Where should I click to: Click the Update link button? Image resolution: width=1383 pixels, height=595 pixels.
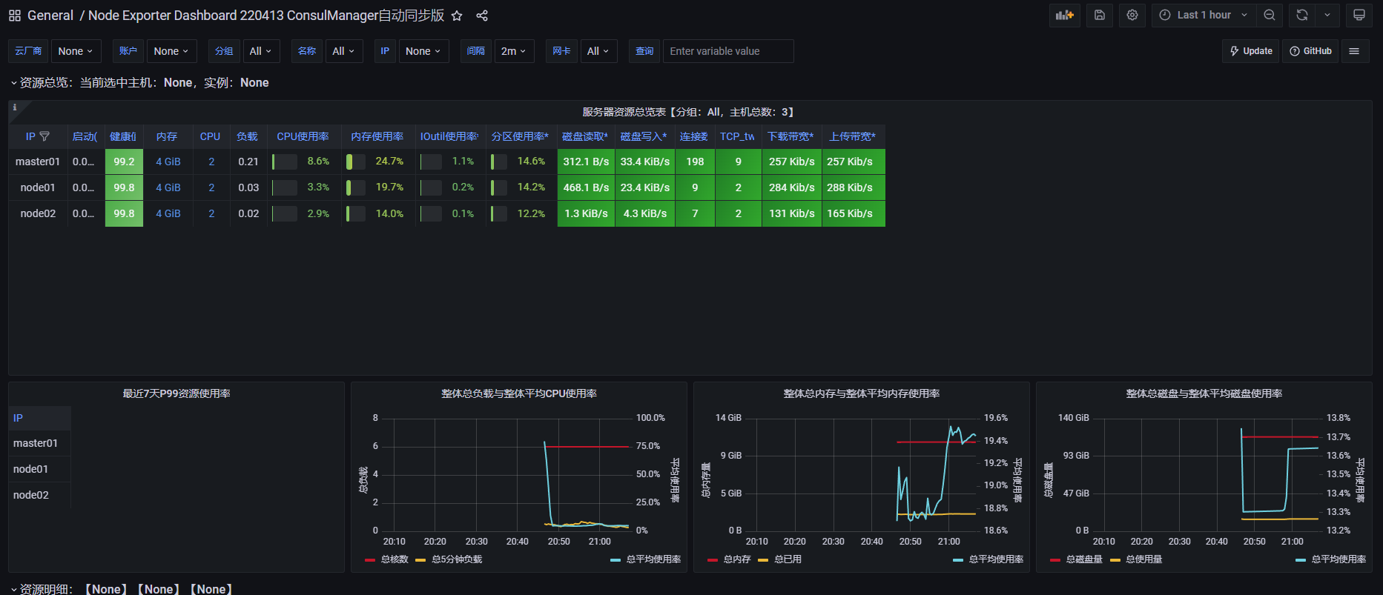point(1251,51)
